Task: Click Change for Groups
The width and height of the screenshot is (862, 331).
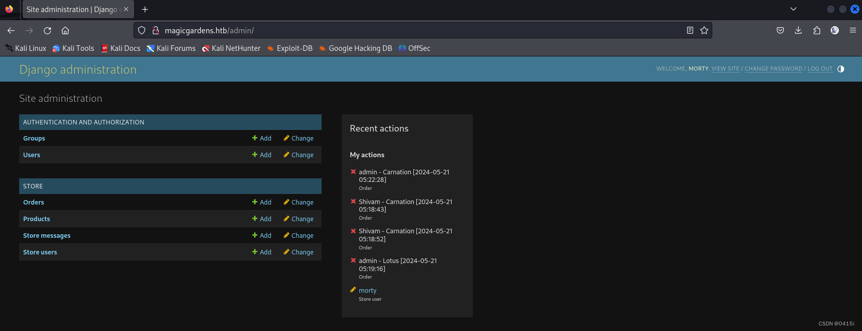Action: tap(298, 139)
